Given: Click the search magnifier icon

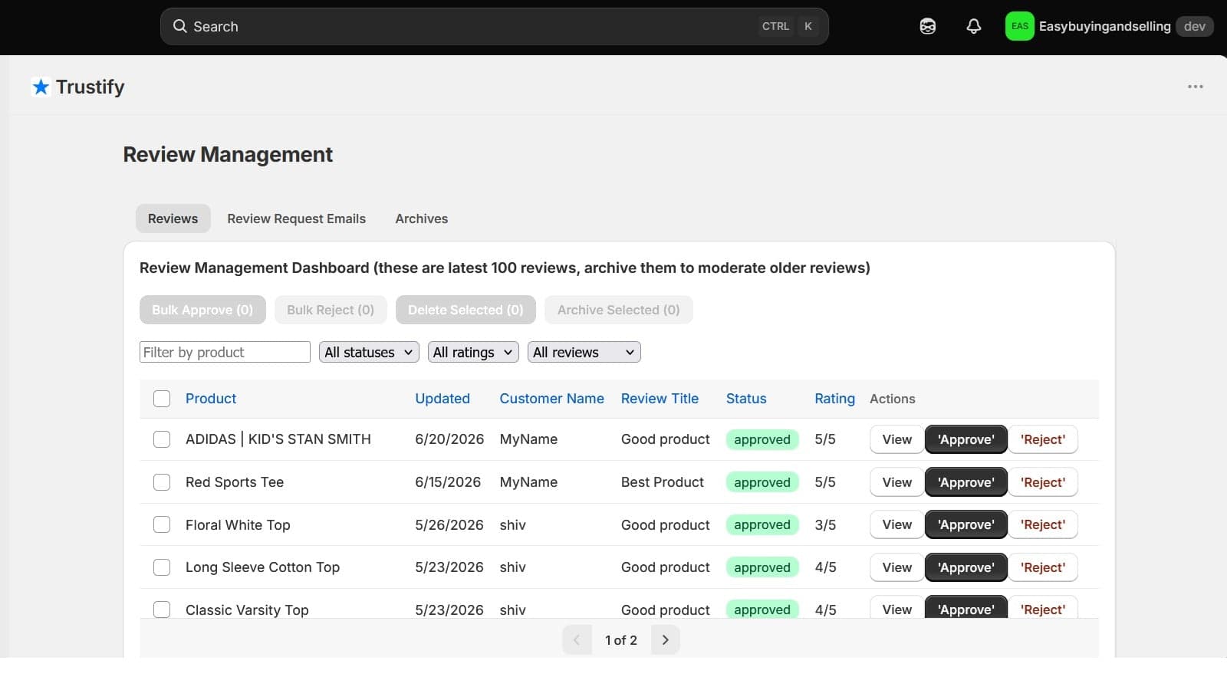Looking at the screenshot, I should 179,26.
